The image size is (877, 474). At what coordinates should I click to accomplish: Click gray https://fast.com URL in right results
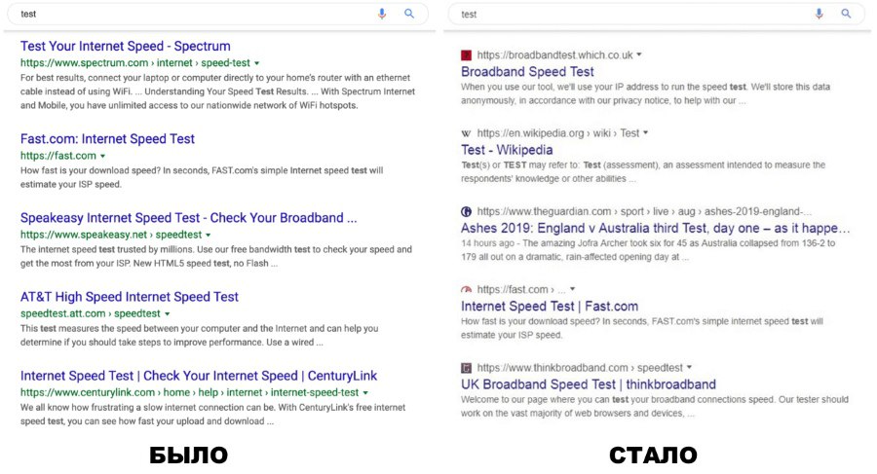click(x=513, y=289)
